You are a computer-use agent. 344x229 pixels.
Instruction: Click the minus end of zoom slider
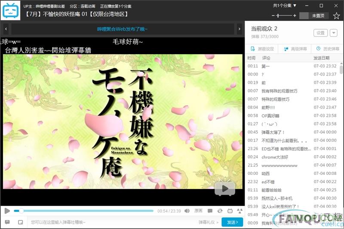(x=273, y=15)
